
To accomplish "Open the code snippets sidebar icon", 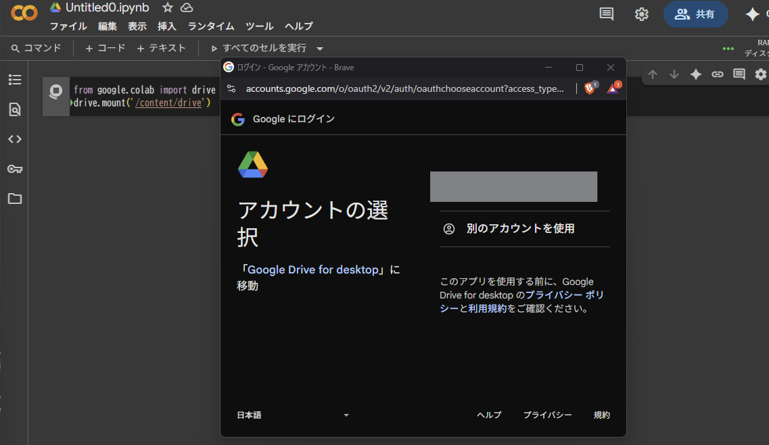I will click(15, 139).
